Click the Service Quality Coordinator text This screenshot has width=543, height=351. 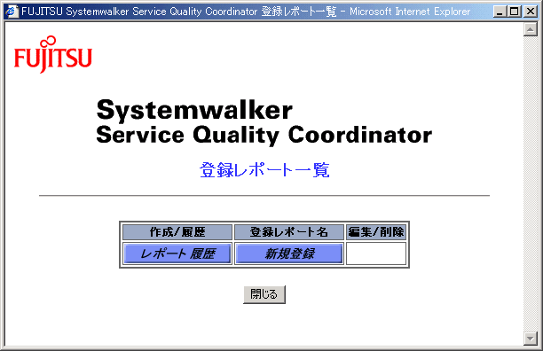coord(264,136)
